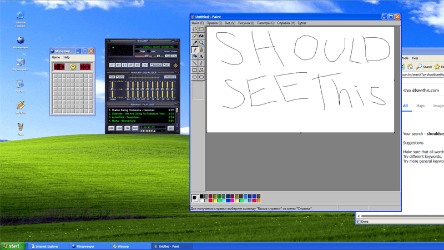Click the Winamp desktop icon
The image size is (444, 250).
coord(21,108)
